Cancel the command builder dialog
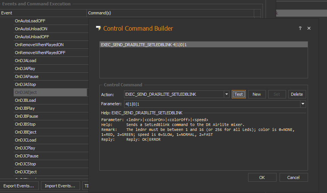Image resolution: width=327 pixels, height=193 pixels. [x=293, y=177]
